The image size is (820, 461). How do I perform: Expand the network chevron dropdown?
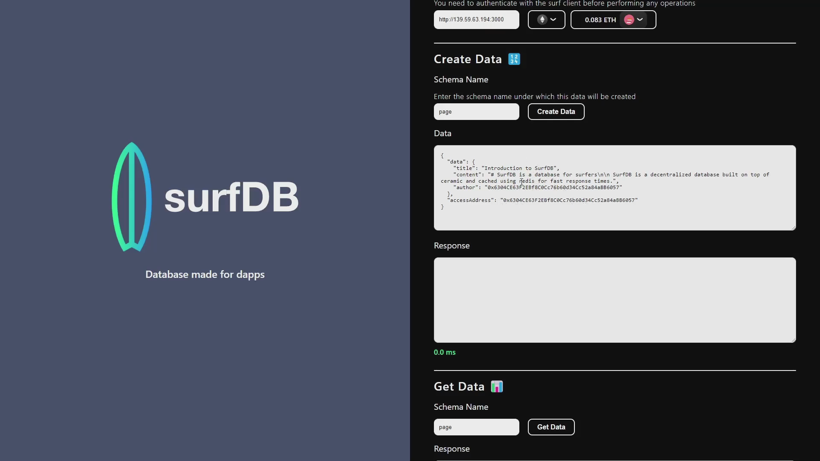coord(553,20)
